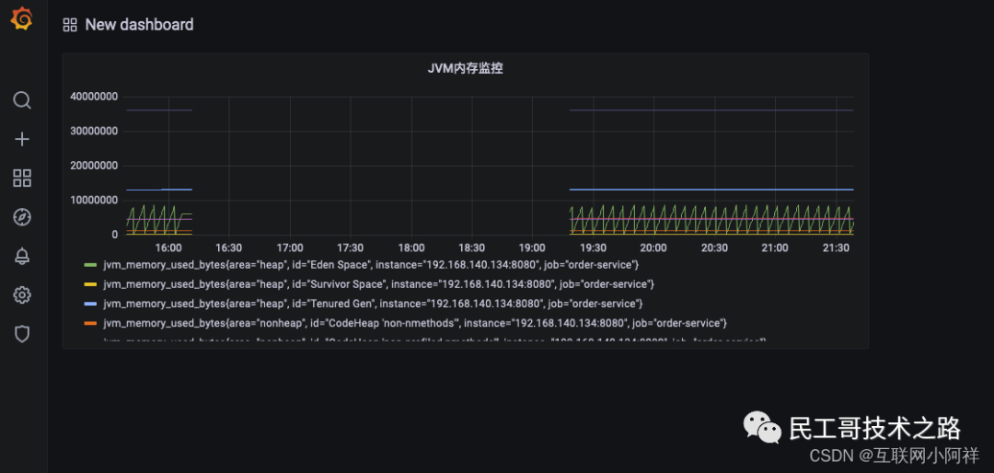
Task: Click the 18:00 time axis label
Action: click(x=410, y=248)
